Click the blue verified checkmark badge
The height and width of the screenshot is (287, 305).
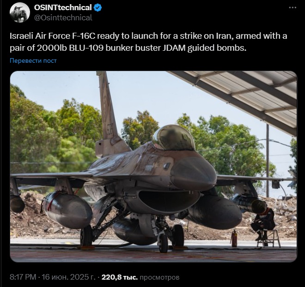pos(98,8)
